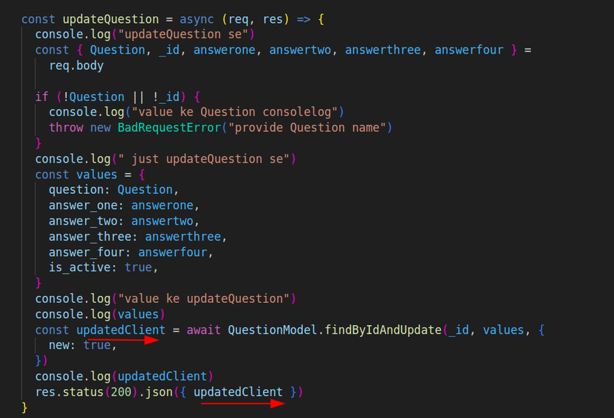Place the cursor on req.body
The image size is (614, 418).
point(76,66)
